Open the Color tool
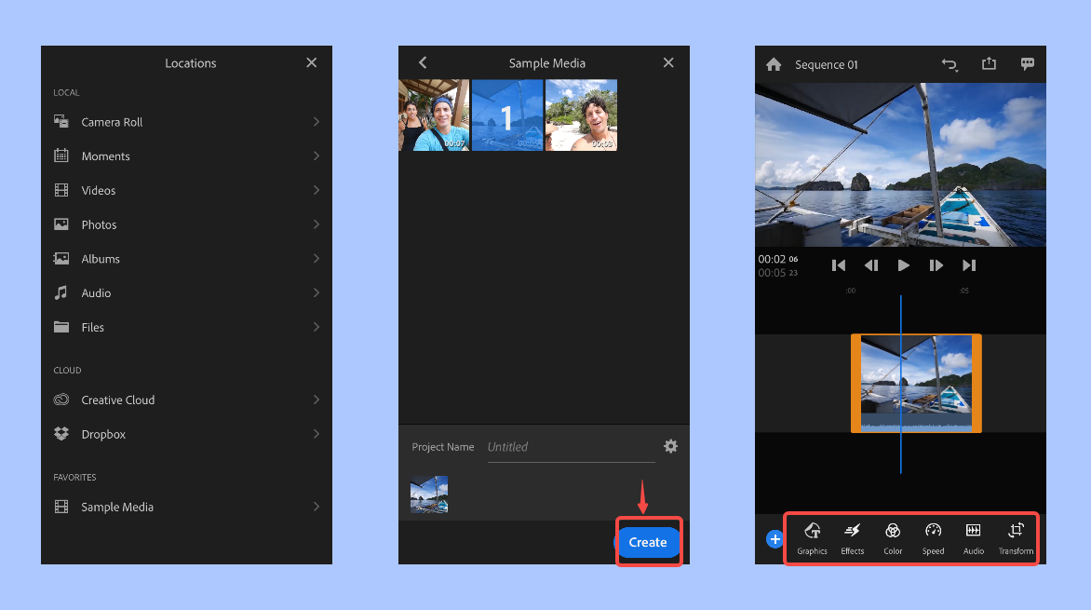The image size is (1091, 610). pos(893,538)
